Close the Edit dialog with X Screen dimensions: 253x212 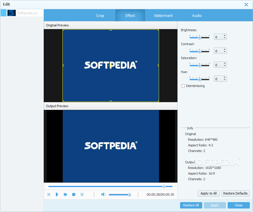tap(246, 4)
